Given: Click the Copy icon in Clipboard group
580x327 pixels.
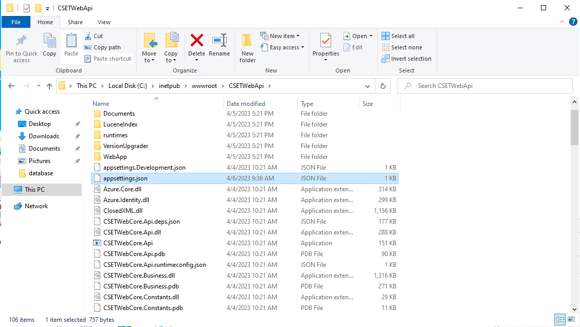Looking at the screenshot, I should click(49, 41).
